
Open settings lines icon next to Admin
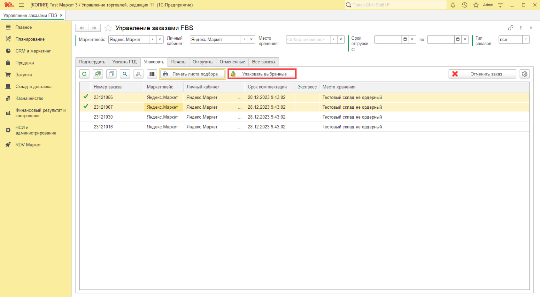(x=500, y=5)
